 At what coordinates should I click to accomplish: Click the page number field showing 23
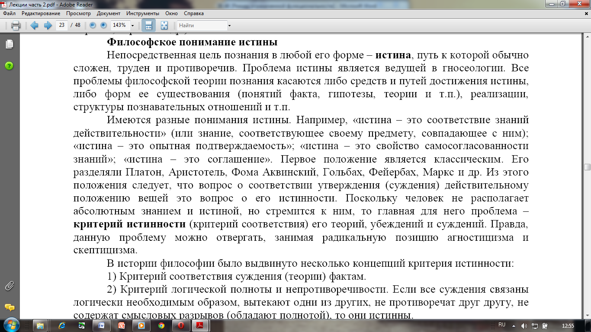point(62,25)
